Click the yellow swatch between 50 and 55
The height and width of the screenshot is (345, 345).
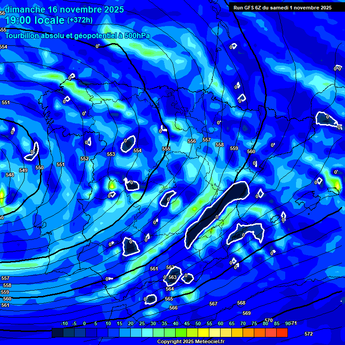(x=203, y=333)
